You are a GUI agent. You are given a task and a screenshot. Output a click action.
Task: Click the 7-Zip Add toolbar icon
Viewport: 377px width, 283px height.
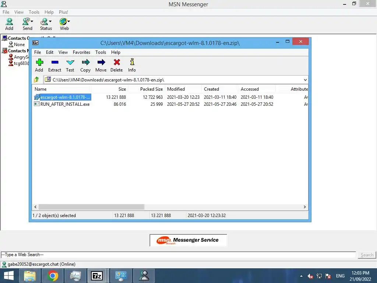[39, 63]
